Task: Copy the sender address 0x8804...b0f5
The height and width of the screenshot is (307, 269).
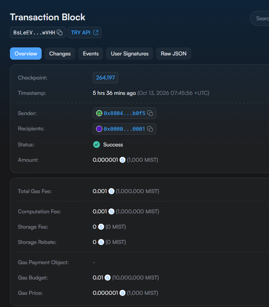Action: click(150, 113)
